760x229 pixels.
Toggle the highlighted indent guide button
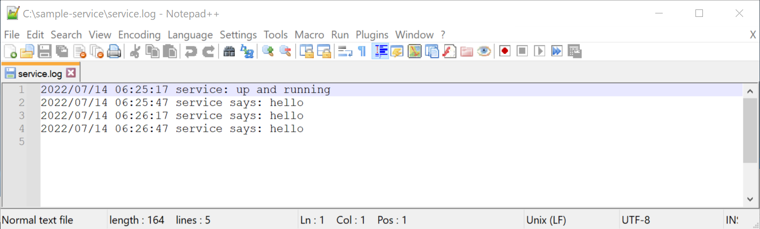click(x=380, y=51)
